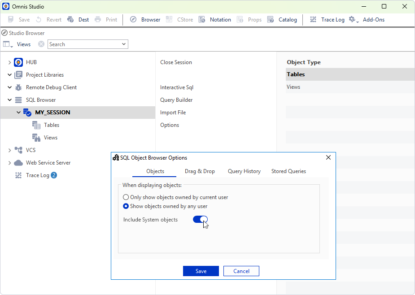The image size is (415, 295).
Task: Collapse the SQL Browser node
Action: pos(9,100)
